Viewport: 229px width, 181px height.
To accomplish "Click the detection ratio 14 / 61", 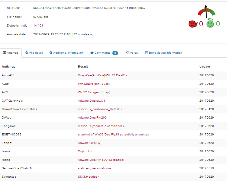I will click(x=38, y=26).
